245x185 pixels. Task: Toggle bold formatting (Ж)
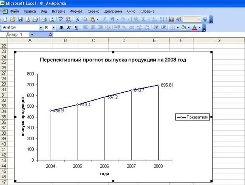tap(61, 27)
